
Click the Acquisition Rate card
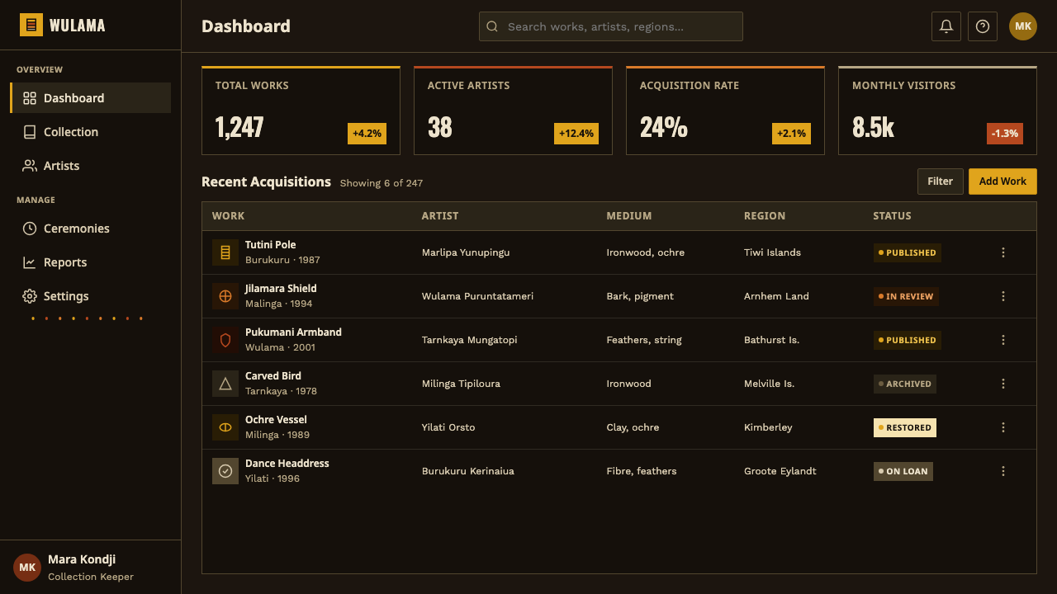pos(725,111)
